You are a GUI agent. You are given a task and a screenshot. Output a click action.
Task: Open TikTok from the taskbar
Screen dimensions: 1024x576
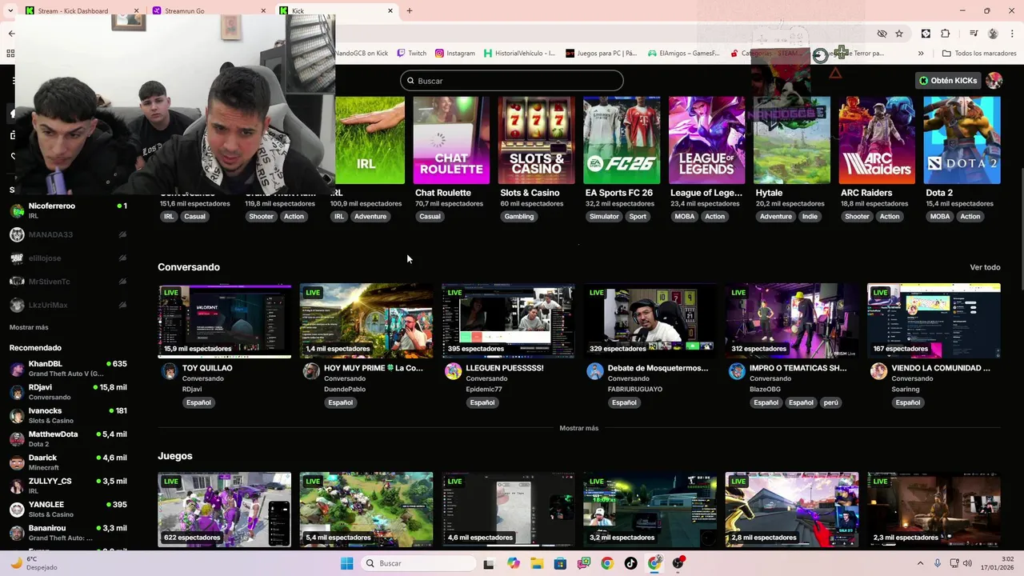pos(631,563)
